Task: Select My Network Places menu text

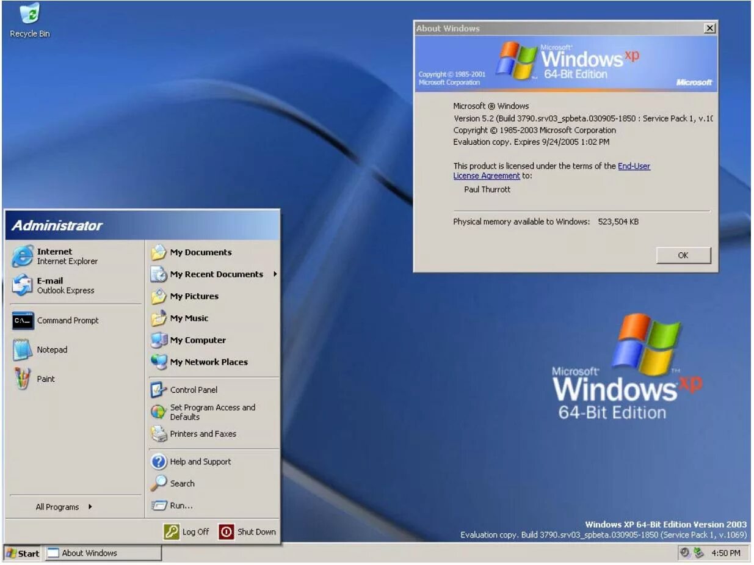Action: click(x=209, y=362)
